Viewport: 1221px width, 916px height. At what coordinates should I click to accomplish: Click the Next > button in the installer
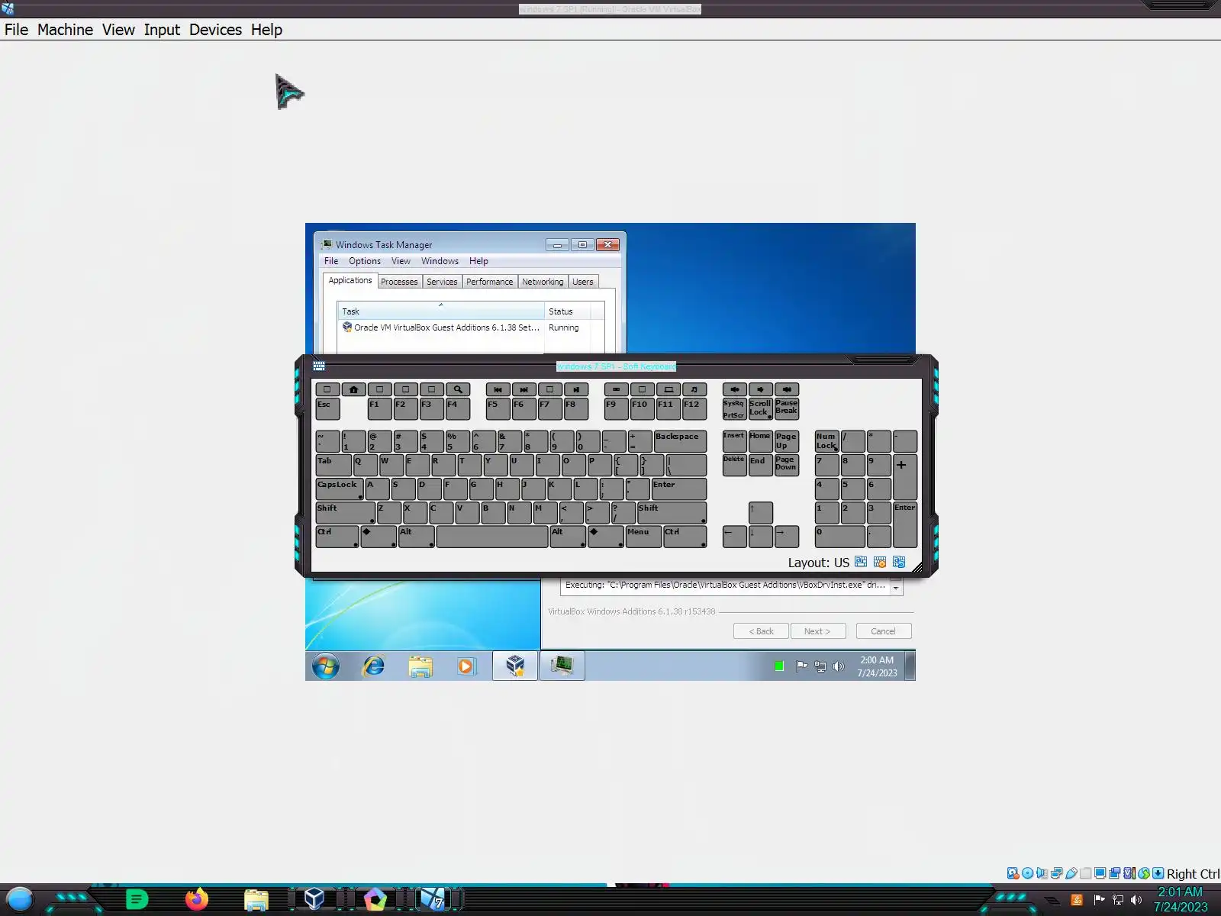pyautogui.click(x=817, y=631)
